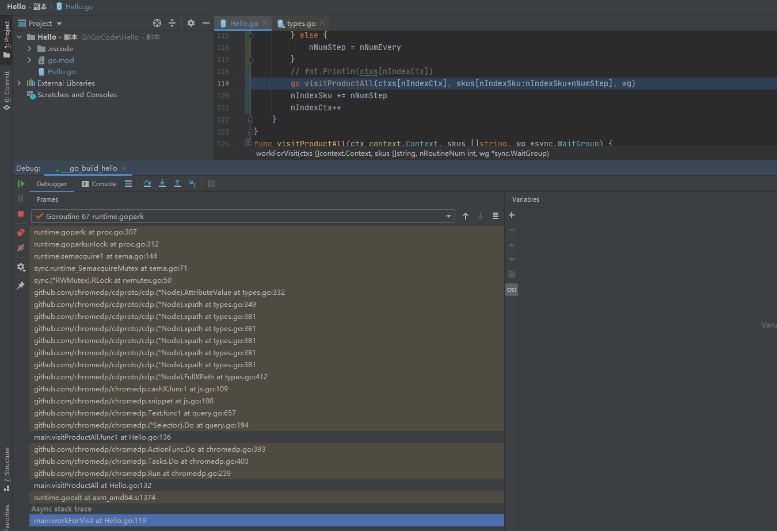Open Hello.go in the project tree
Image resolution: width=777 pixels, height=531 pixels.
[62, 72]
